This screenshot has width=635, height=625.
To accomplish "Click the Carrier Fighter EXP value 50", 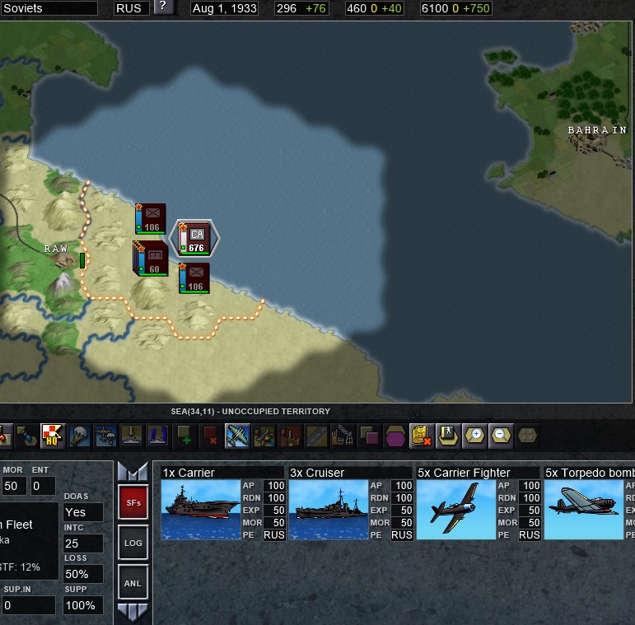I will [530, 510].
